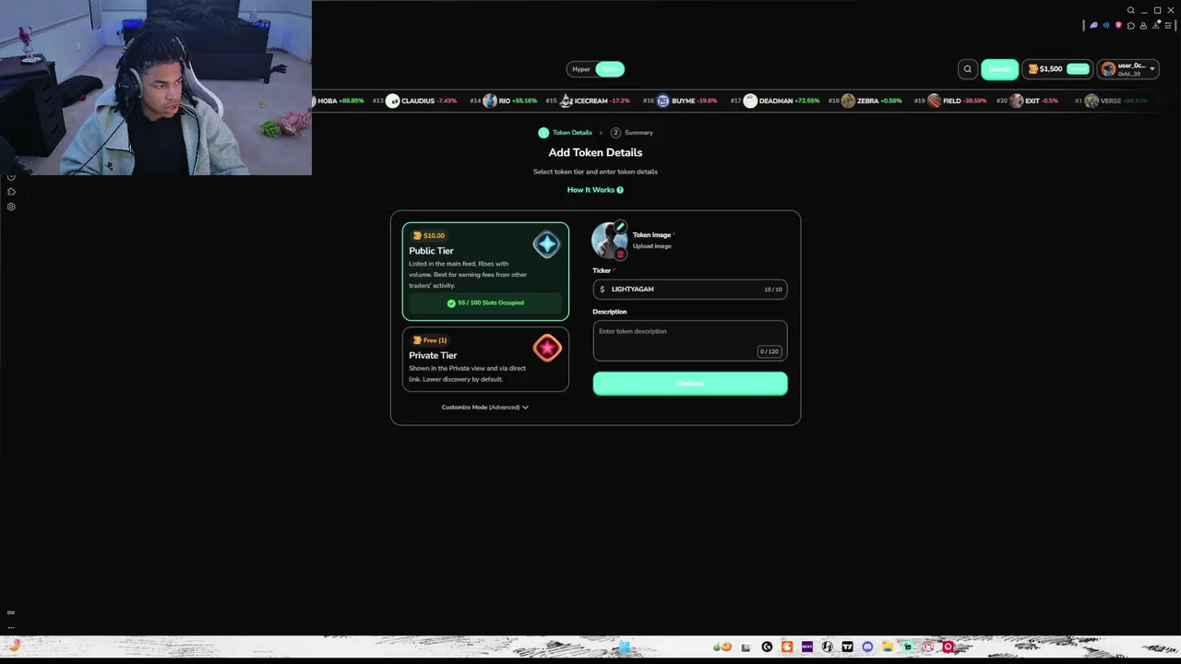The image size is (1181, 664).
Task: Open Discord from the taskbar
Action: point(867,647)
